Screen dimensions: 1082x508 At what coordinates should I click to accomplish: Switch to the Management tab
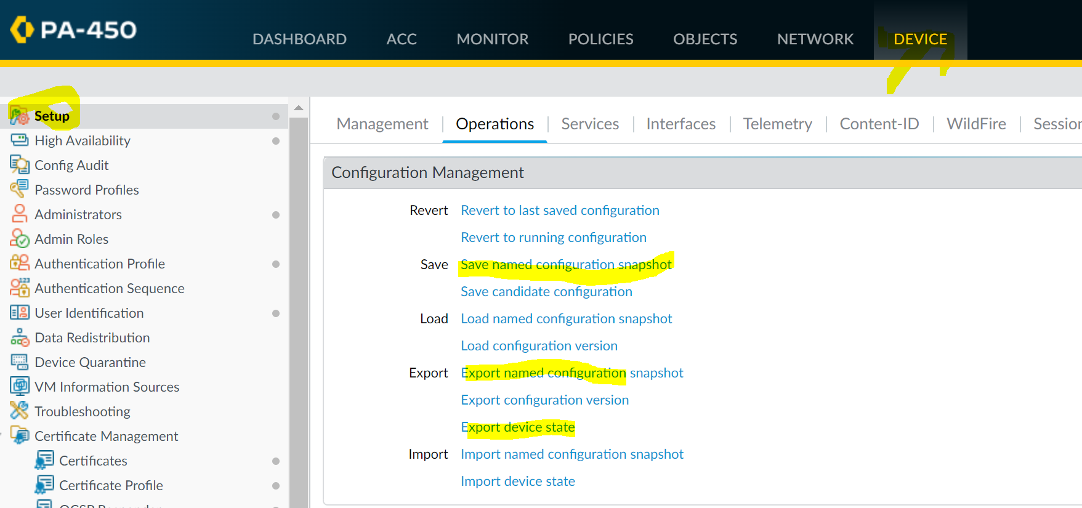[x=382, y=124]
